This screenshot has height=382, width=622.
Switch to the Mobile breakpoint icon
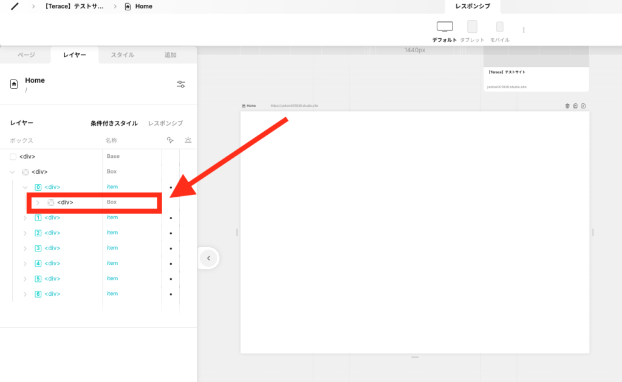(499, 27)
